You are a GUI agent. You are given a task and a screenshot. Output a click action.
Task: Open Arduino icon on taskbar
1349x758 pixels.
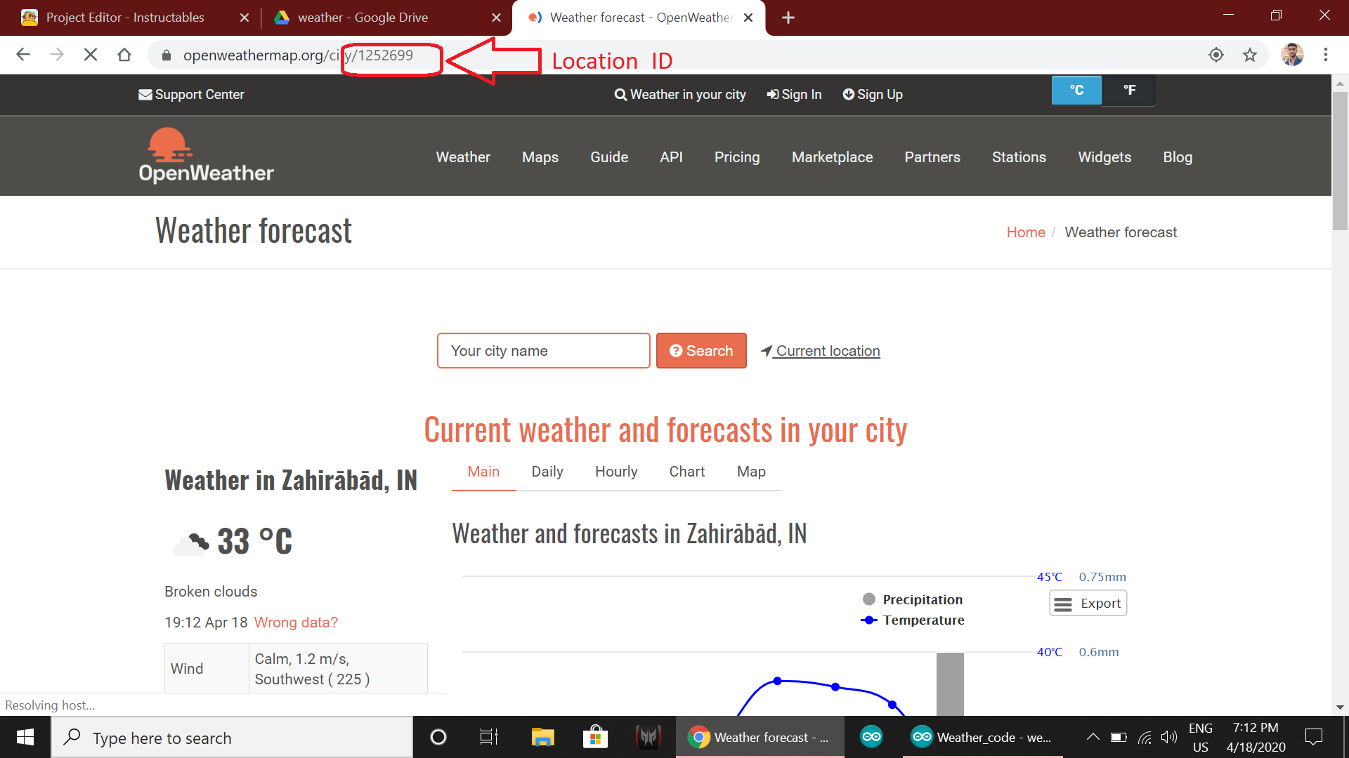[x=871, y=737]
